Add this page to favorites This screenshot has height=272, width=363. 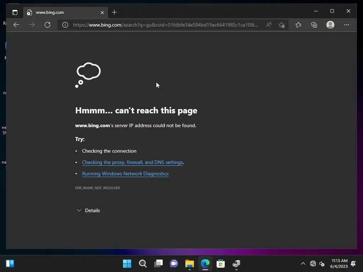point(281,25)
